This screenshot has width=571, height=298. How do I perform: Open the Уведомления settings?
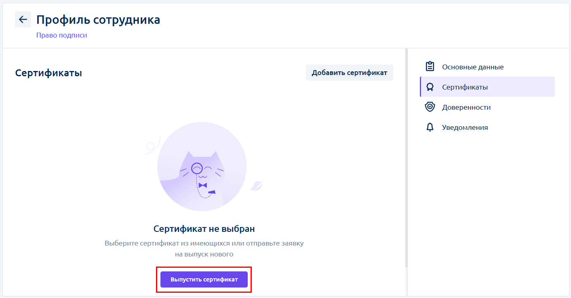[x=465, y=127]
